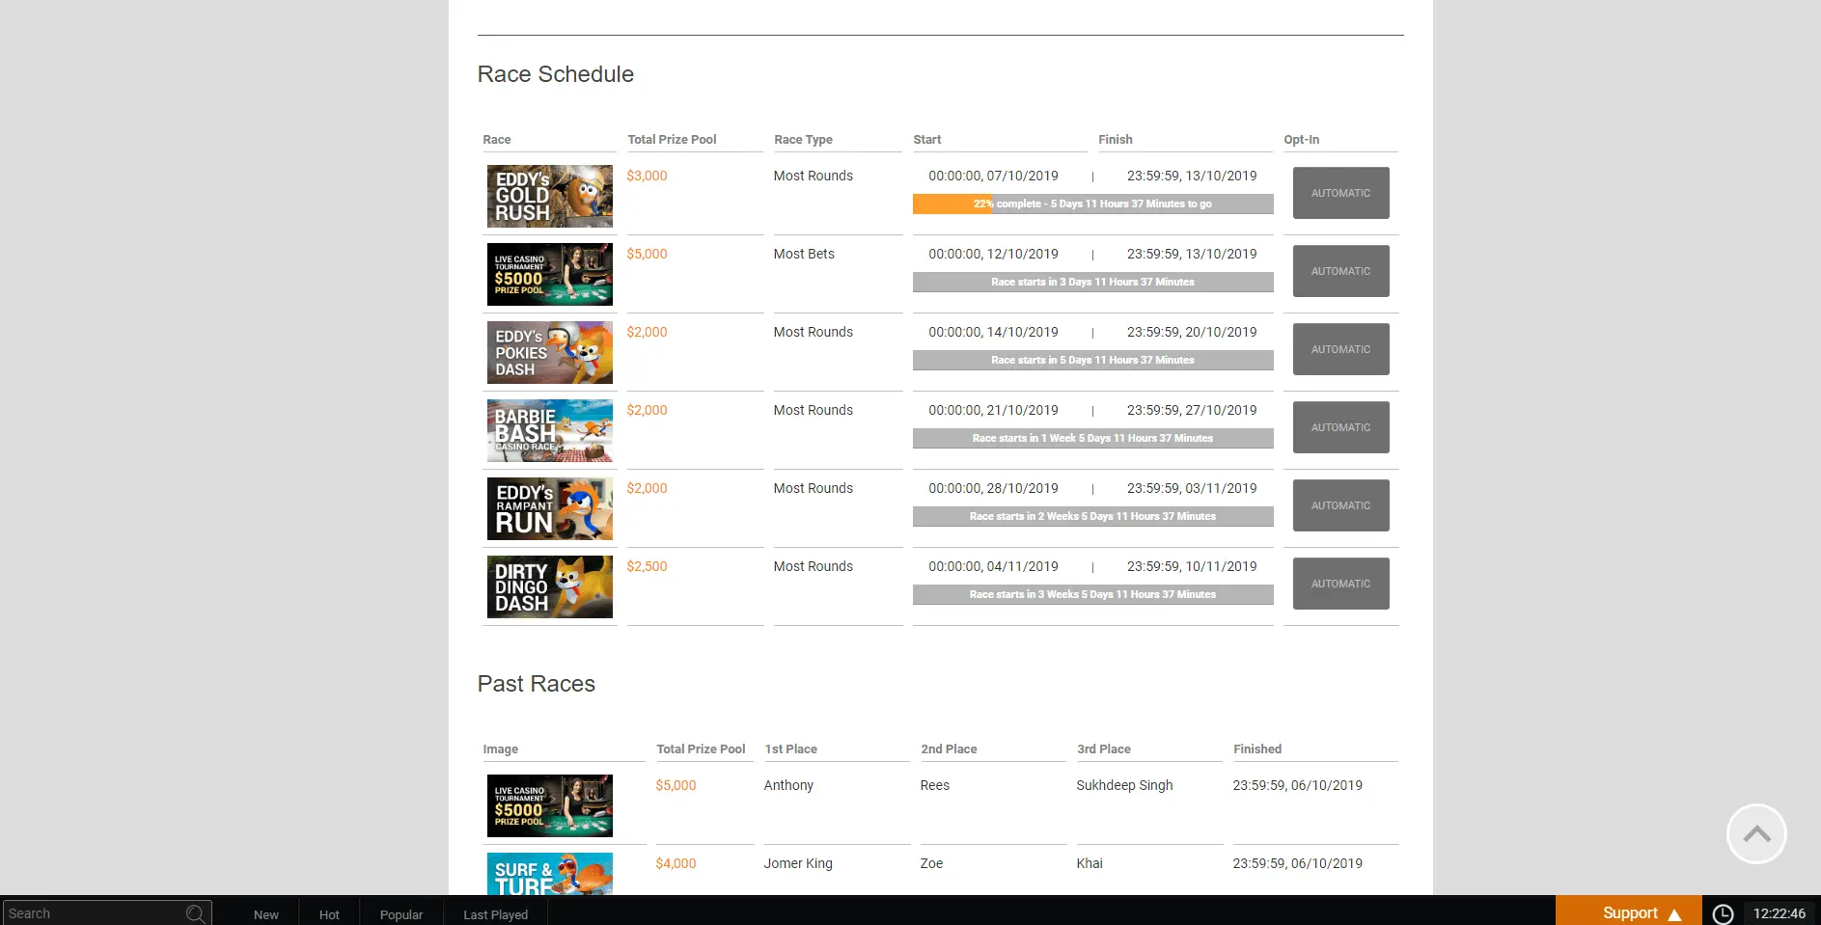This screenshot has height=925, width=1821.
Task: Click the search magnifier icon
Action: coord(195,913)
